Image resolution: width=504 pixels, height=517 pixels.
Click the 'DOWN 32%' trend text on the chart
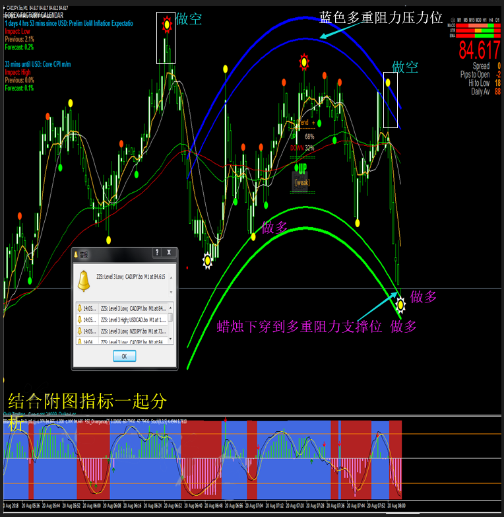click(302, 148)
